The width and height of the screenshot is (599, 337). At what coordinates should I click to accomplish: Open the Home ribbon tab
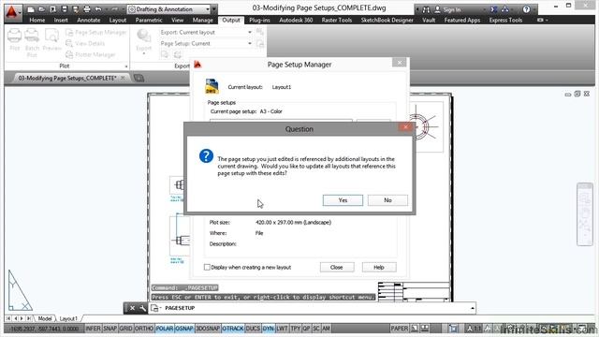coord(37,20)
